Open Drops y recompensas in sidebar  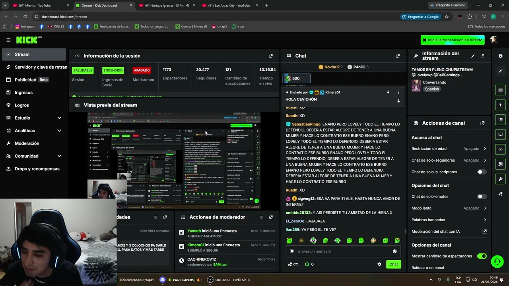coord(34,169)
